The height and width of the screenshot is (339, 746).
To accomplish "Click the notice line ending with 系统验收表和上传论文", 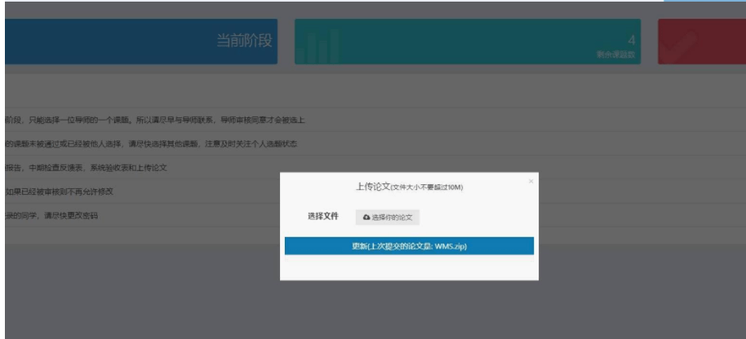I will (x=86, y=168).
